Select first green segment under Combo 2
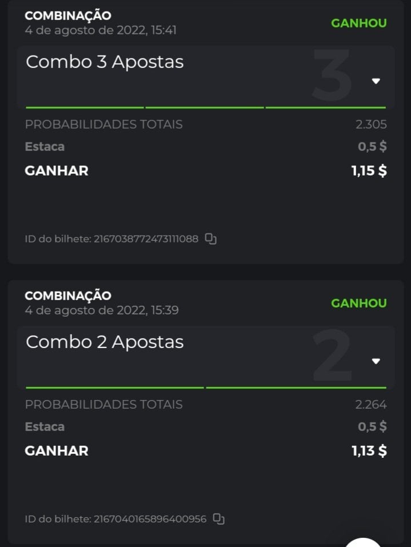The width and height of the screenshot is (411, 547). [x=114, y=388]
